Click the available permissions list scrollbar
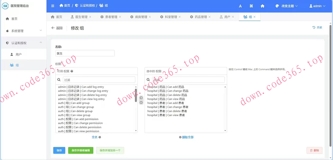The image size is (333, 160). (x=136, y=95)
